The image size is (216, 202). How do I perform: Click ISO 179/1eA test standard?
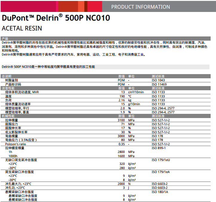[161, 172]
